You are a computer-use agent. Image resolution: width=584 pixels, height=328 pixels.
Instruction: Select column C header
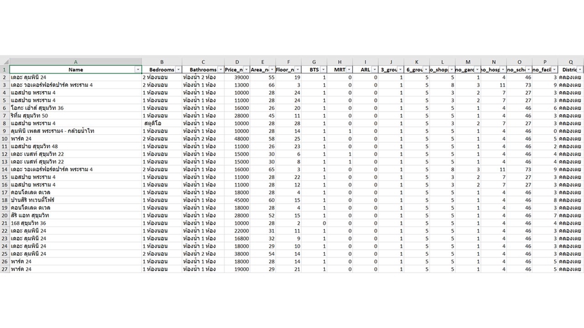click(x=203, y=62)
